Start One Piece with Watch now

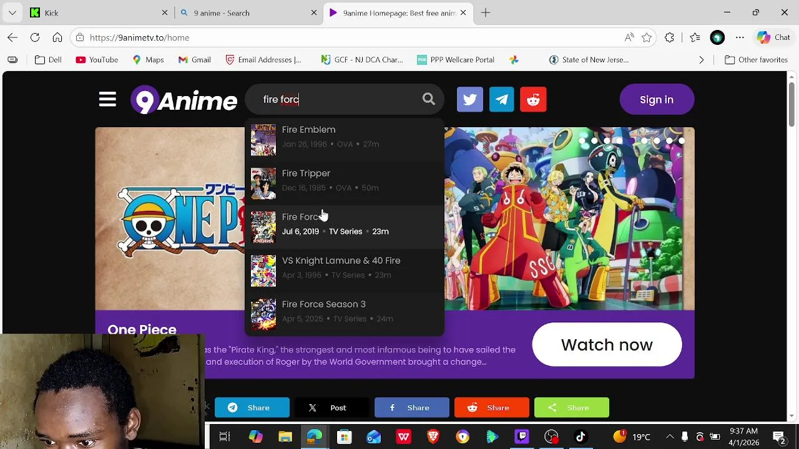click(607, 345)
